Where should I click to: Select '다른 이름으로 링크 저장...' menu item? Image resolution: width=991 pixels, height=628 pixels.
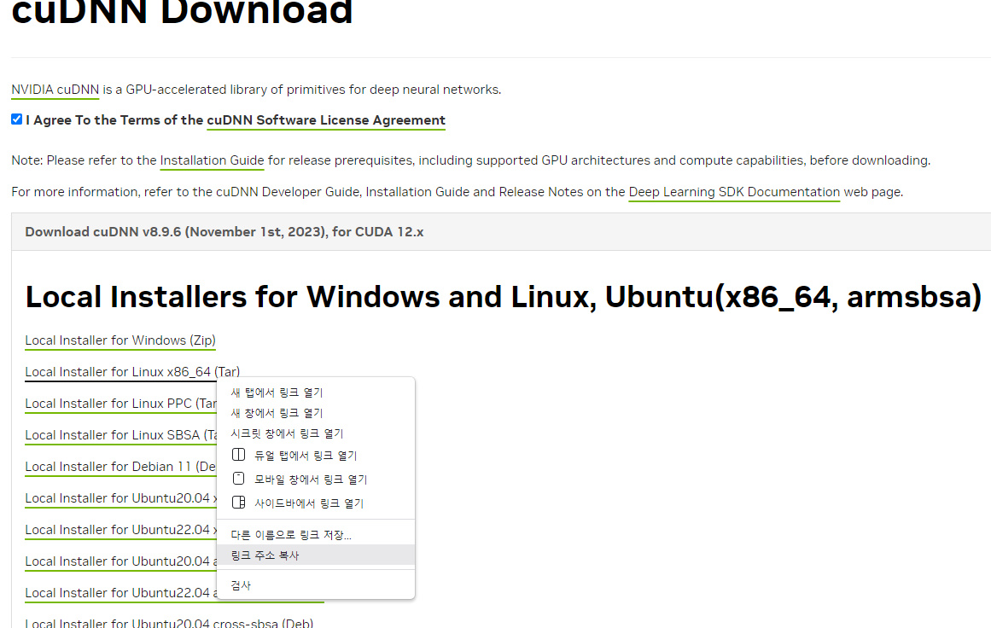pyautogui.click(x=316, y=535)
